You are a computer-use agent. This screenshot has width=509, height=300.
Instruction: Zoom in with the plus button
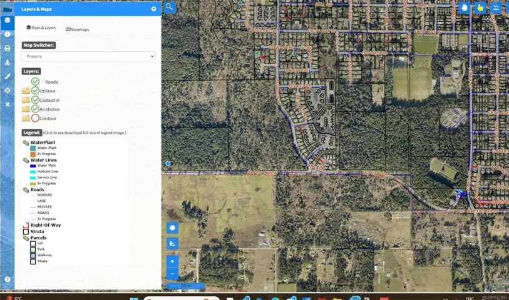coord(172,261)
